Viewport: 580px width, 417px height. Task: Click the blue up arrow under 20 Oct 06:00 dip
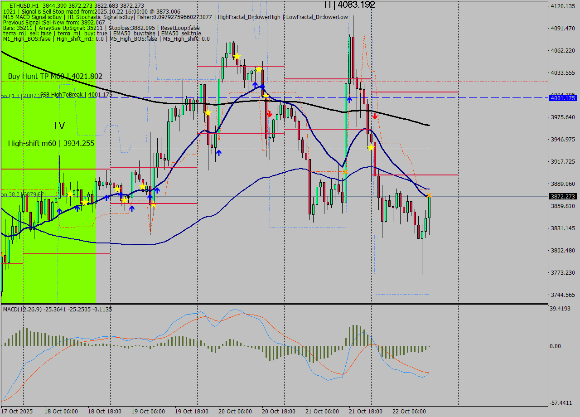[218, 153]
